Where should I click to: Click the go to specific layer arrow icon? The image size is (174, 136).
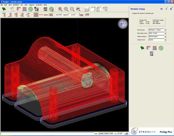pyautogui.click(x=28, y=15)
